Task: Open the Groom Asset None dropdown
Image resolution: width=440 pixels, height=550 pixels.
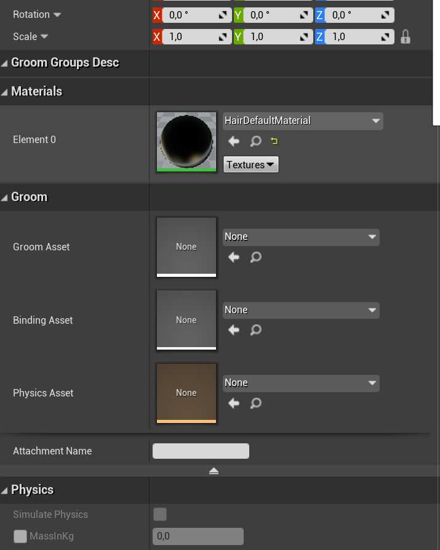Action: point(300,237)
